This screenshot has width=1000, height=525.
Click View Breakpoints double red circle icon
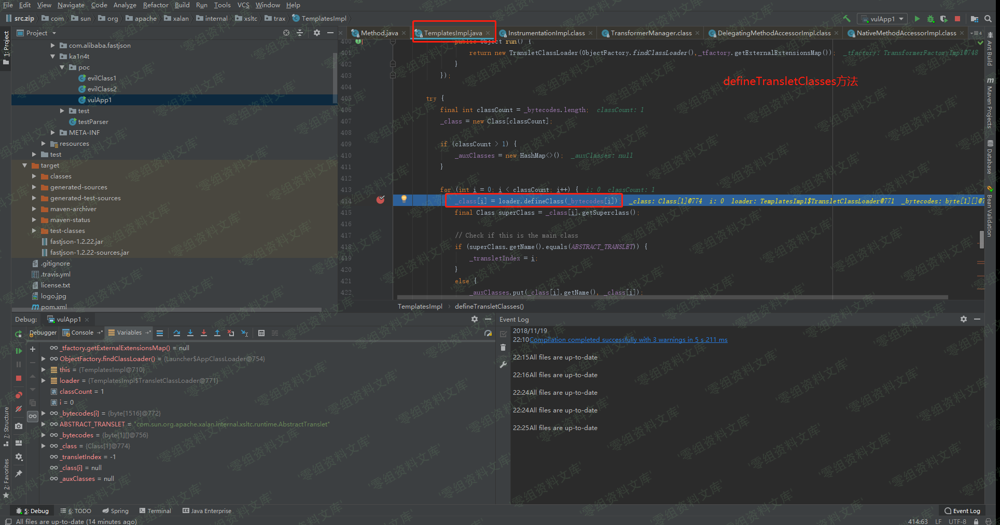19,395
